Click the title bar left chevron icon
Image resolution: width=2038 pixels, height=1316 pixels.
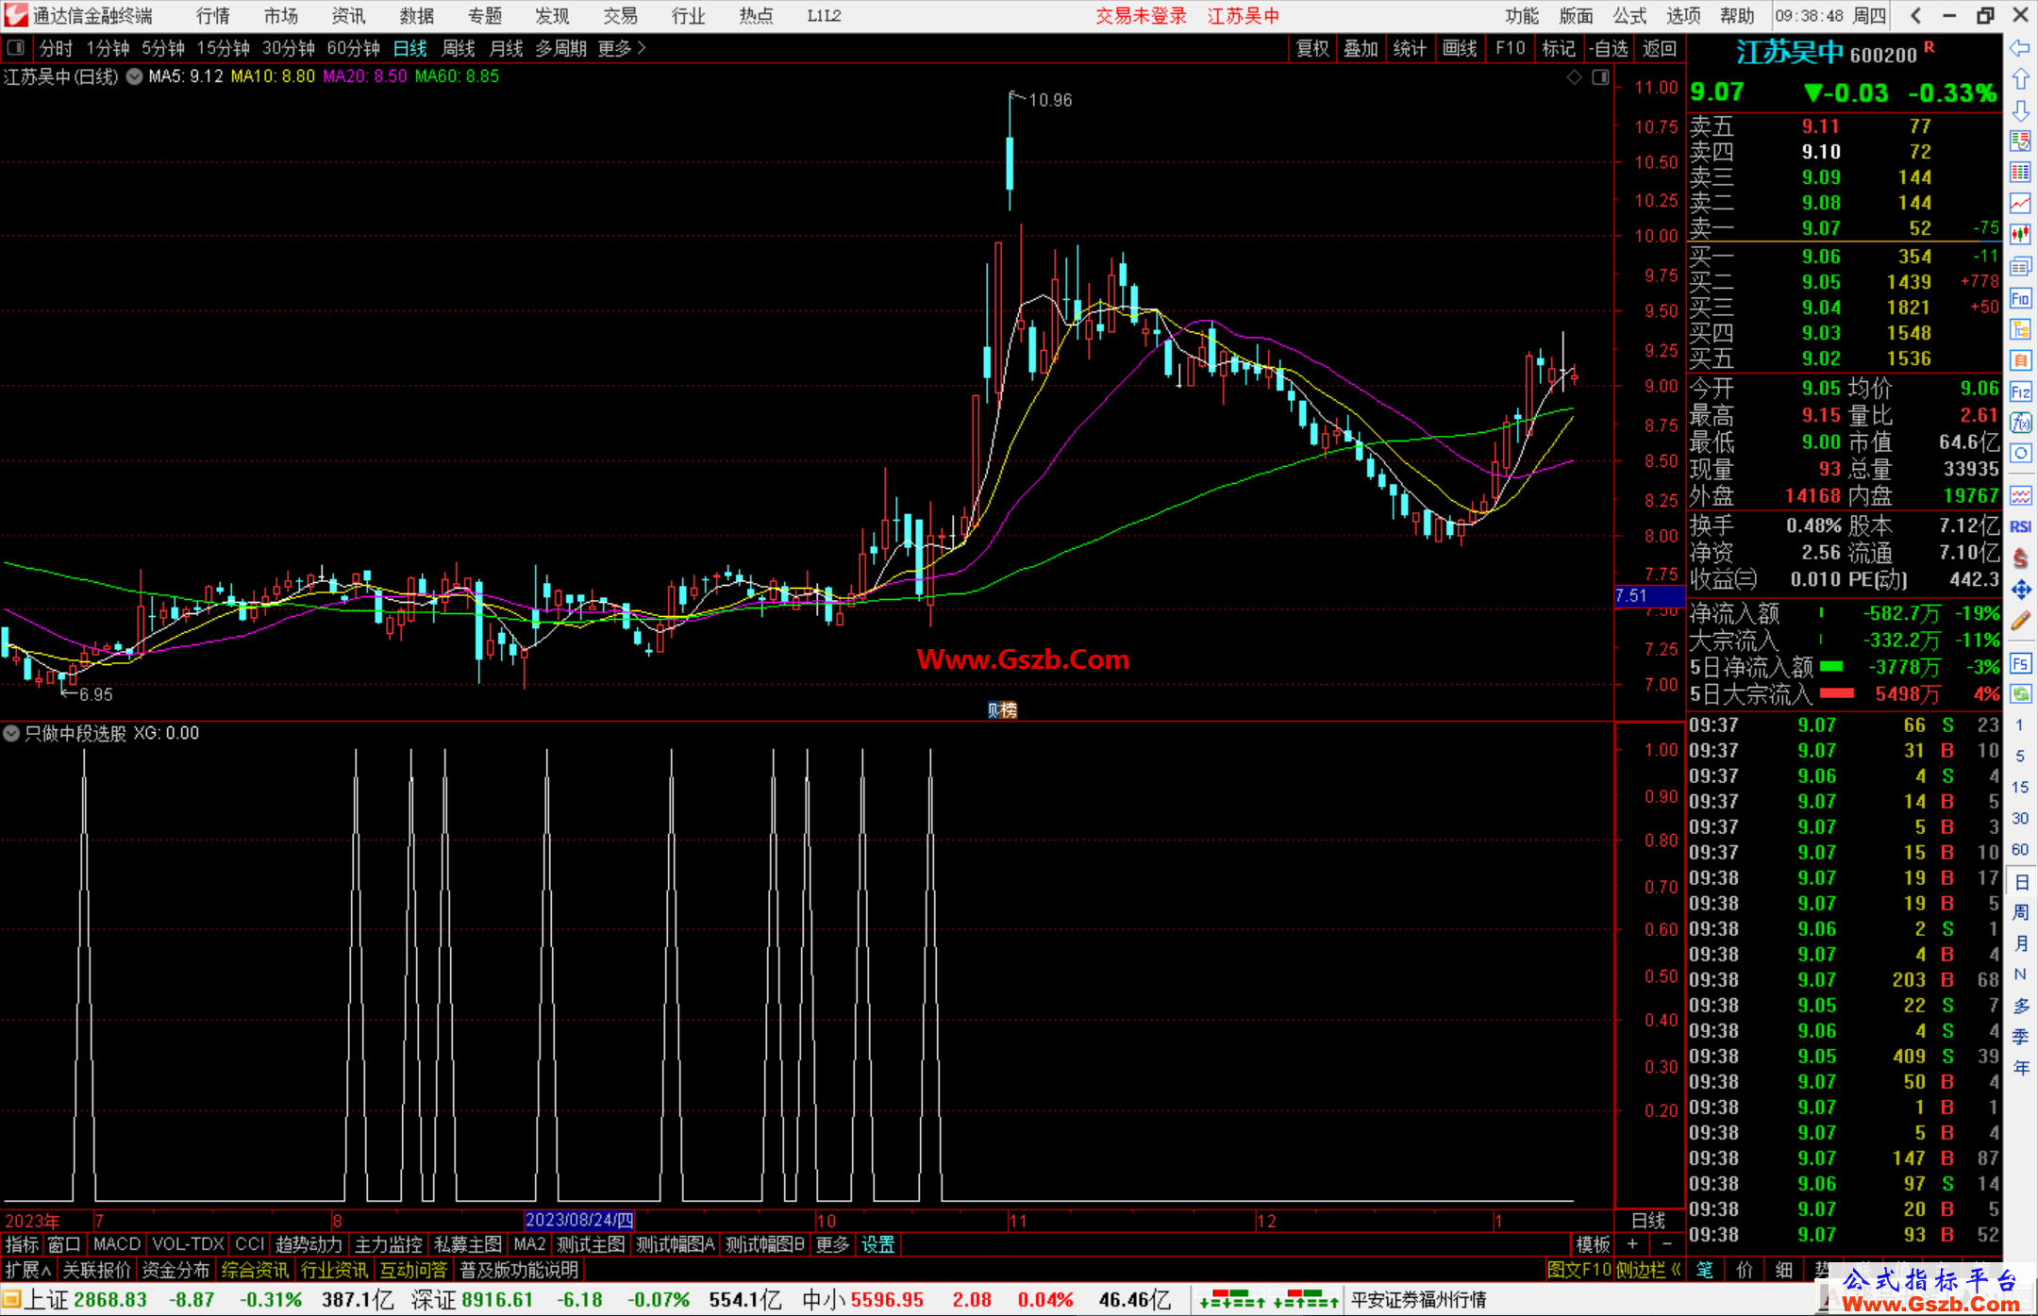1915,15
